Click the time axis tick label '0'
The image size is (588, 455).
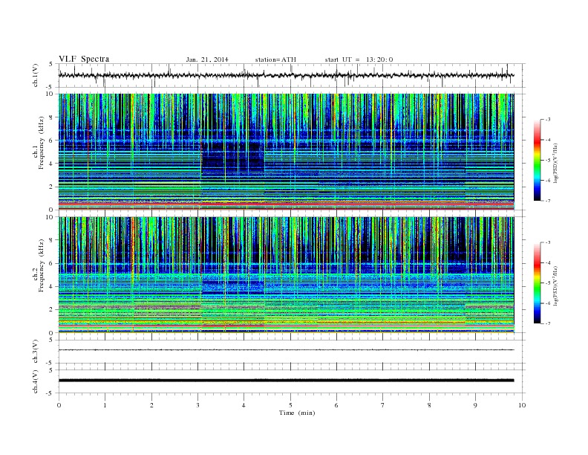pos(59,405)
